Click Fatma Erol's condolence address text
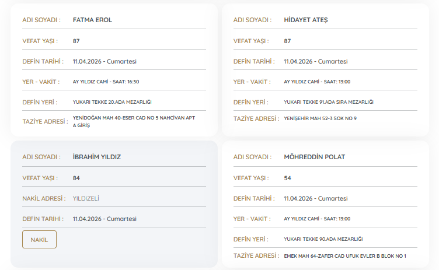Image resolution: width=439 pixels, height=270 pixels. pyautogui.click(x=134, y=120)
